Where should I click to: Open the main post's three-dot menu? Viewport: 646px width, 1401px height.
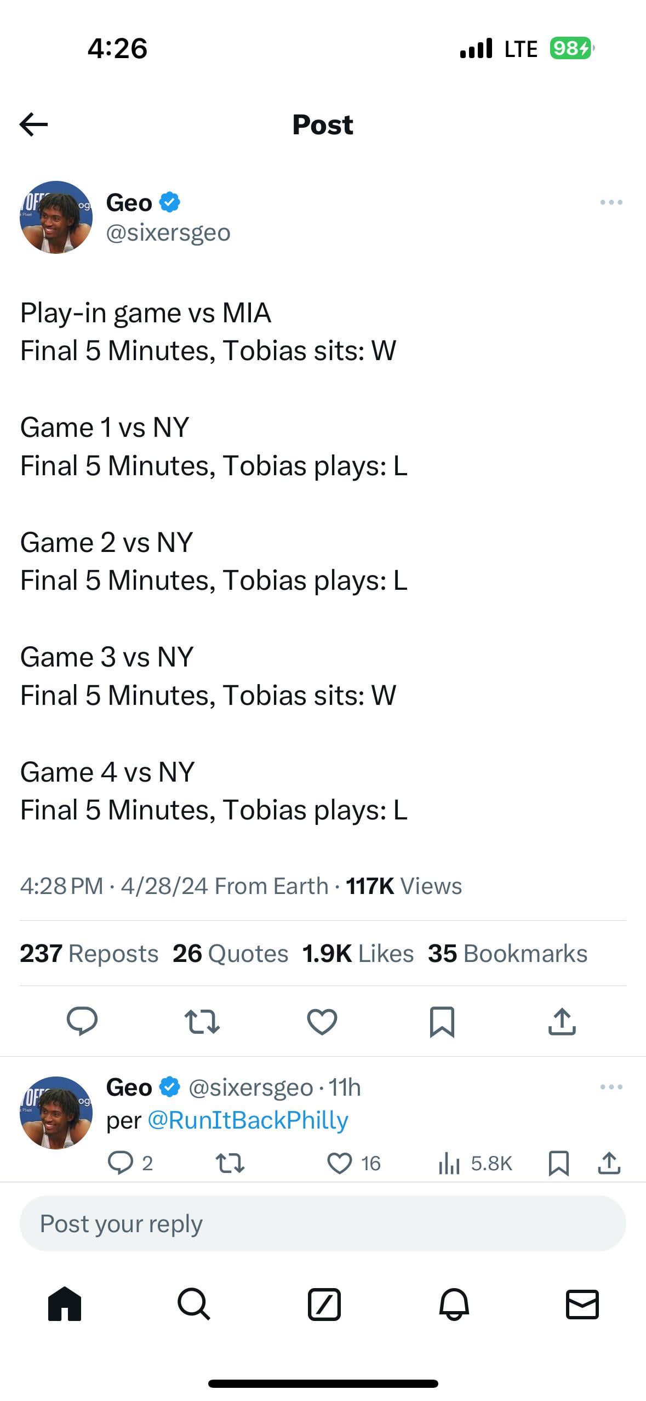click(611, 202)
